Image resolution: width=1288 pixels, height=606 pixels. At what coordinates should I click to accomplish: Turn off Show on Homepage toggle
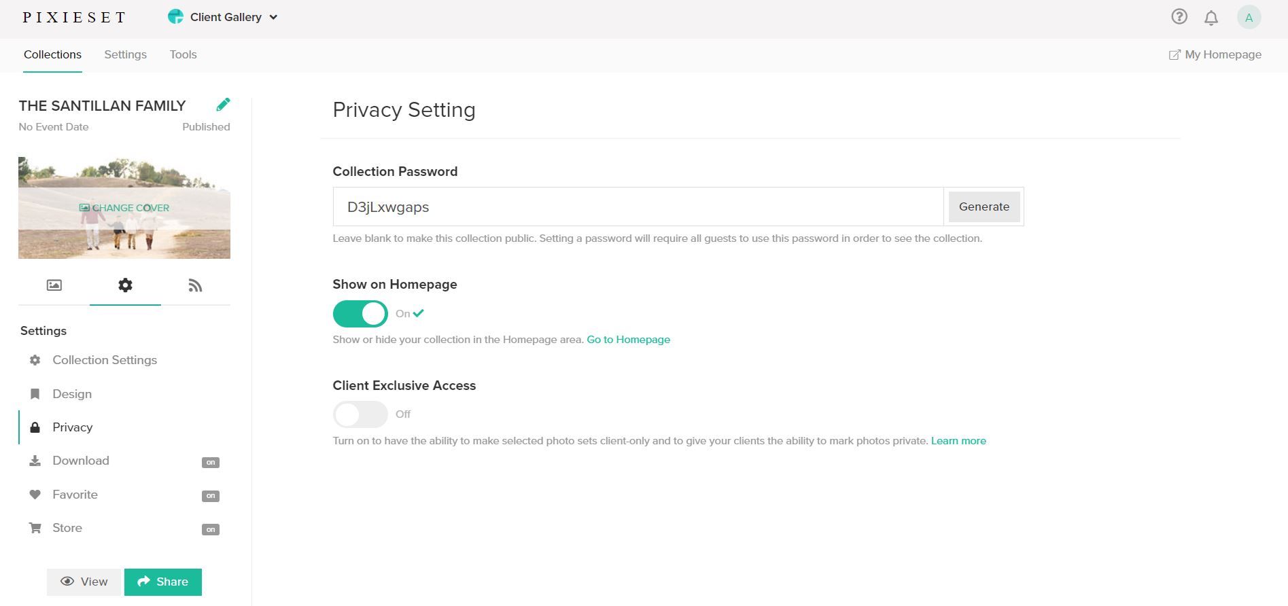pos(360,314)
